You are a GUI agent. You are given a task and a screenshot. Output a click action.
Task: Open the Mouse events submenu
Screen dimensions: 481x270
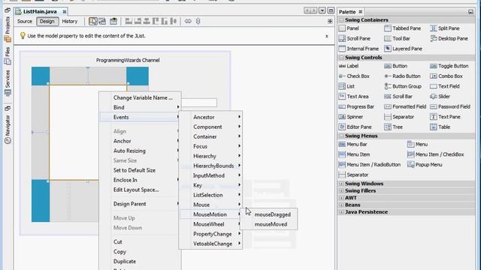[x=210, y=205]
